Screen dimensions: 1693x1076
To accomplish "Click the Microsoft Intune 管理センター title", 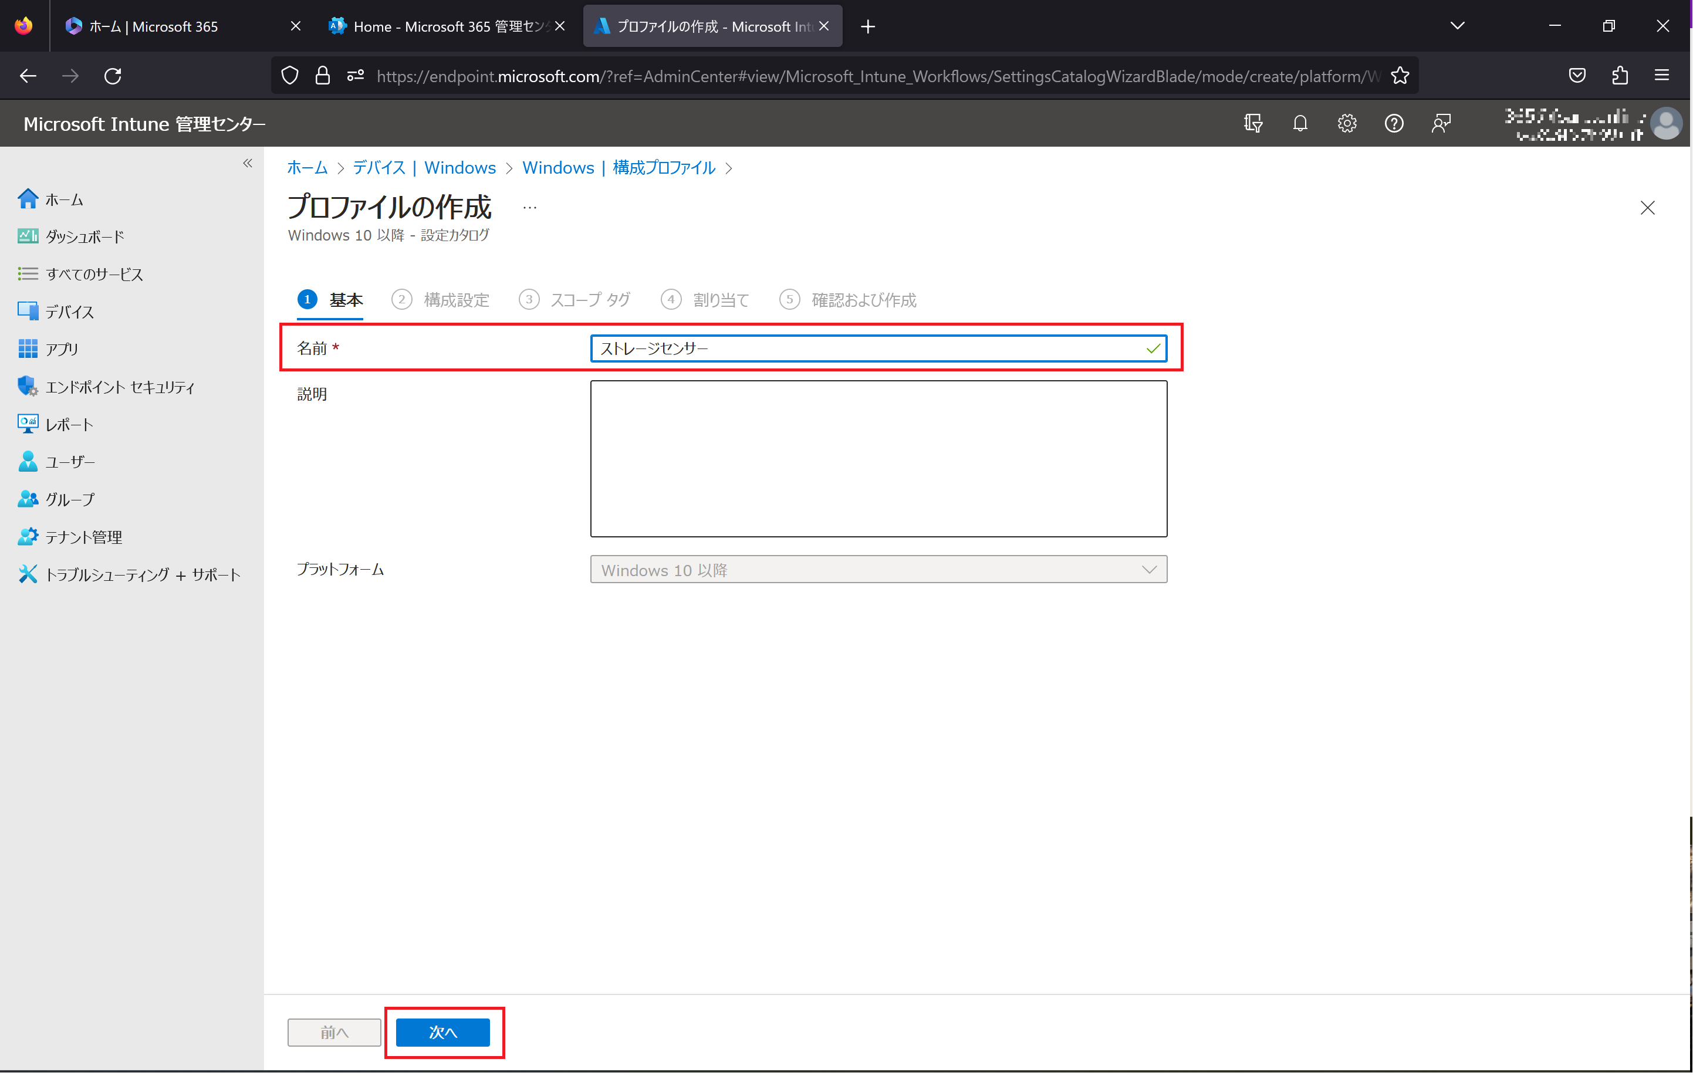I will [x=144, y=124].
